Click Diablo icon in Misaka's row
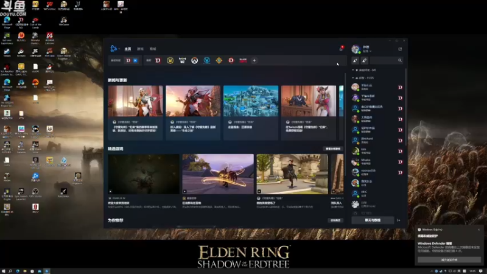Viewport: 487px width, 274px height. pos(401,162)
